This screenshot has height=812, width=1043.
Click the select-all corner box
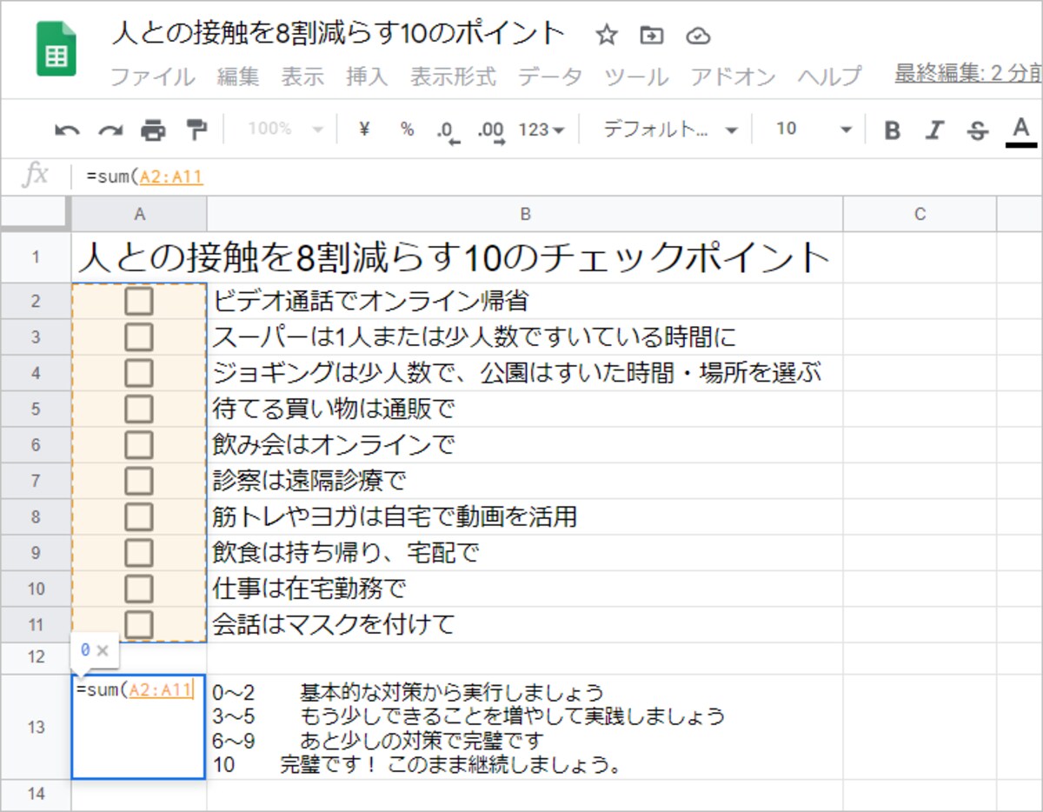click(x=36, y=214)
